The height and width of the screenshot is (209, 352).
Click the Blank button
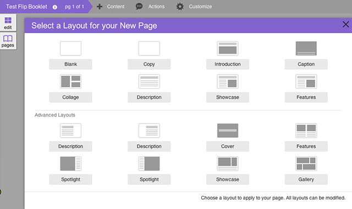point(70,64)
